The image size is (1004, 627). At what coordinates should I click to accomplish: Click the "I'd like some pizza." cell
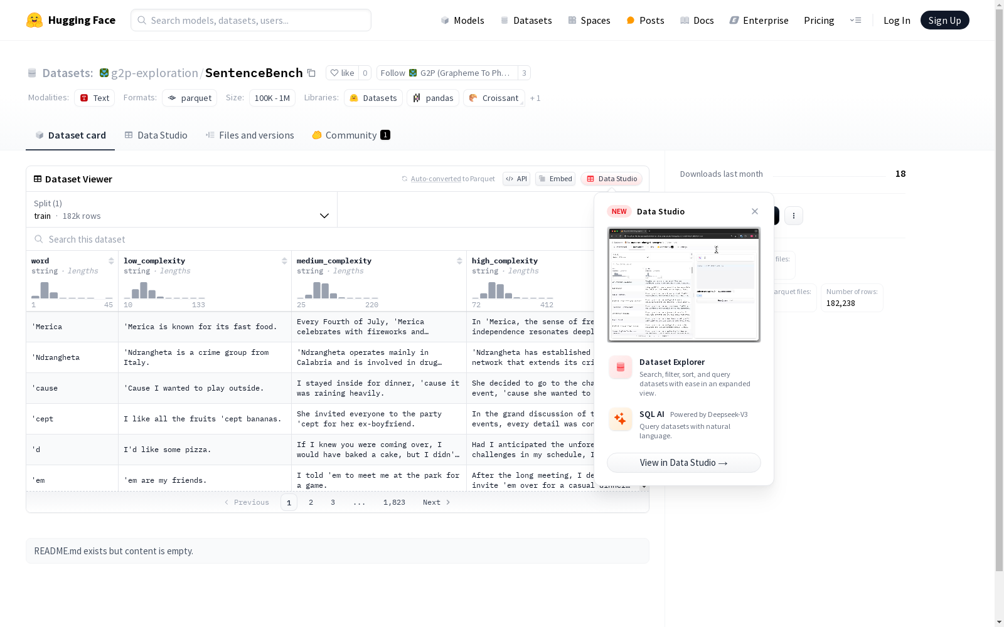(205, 450)
